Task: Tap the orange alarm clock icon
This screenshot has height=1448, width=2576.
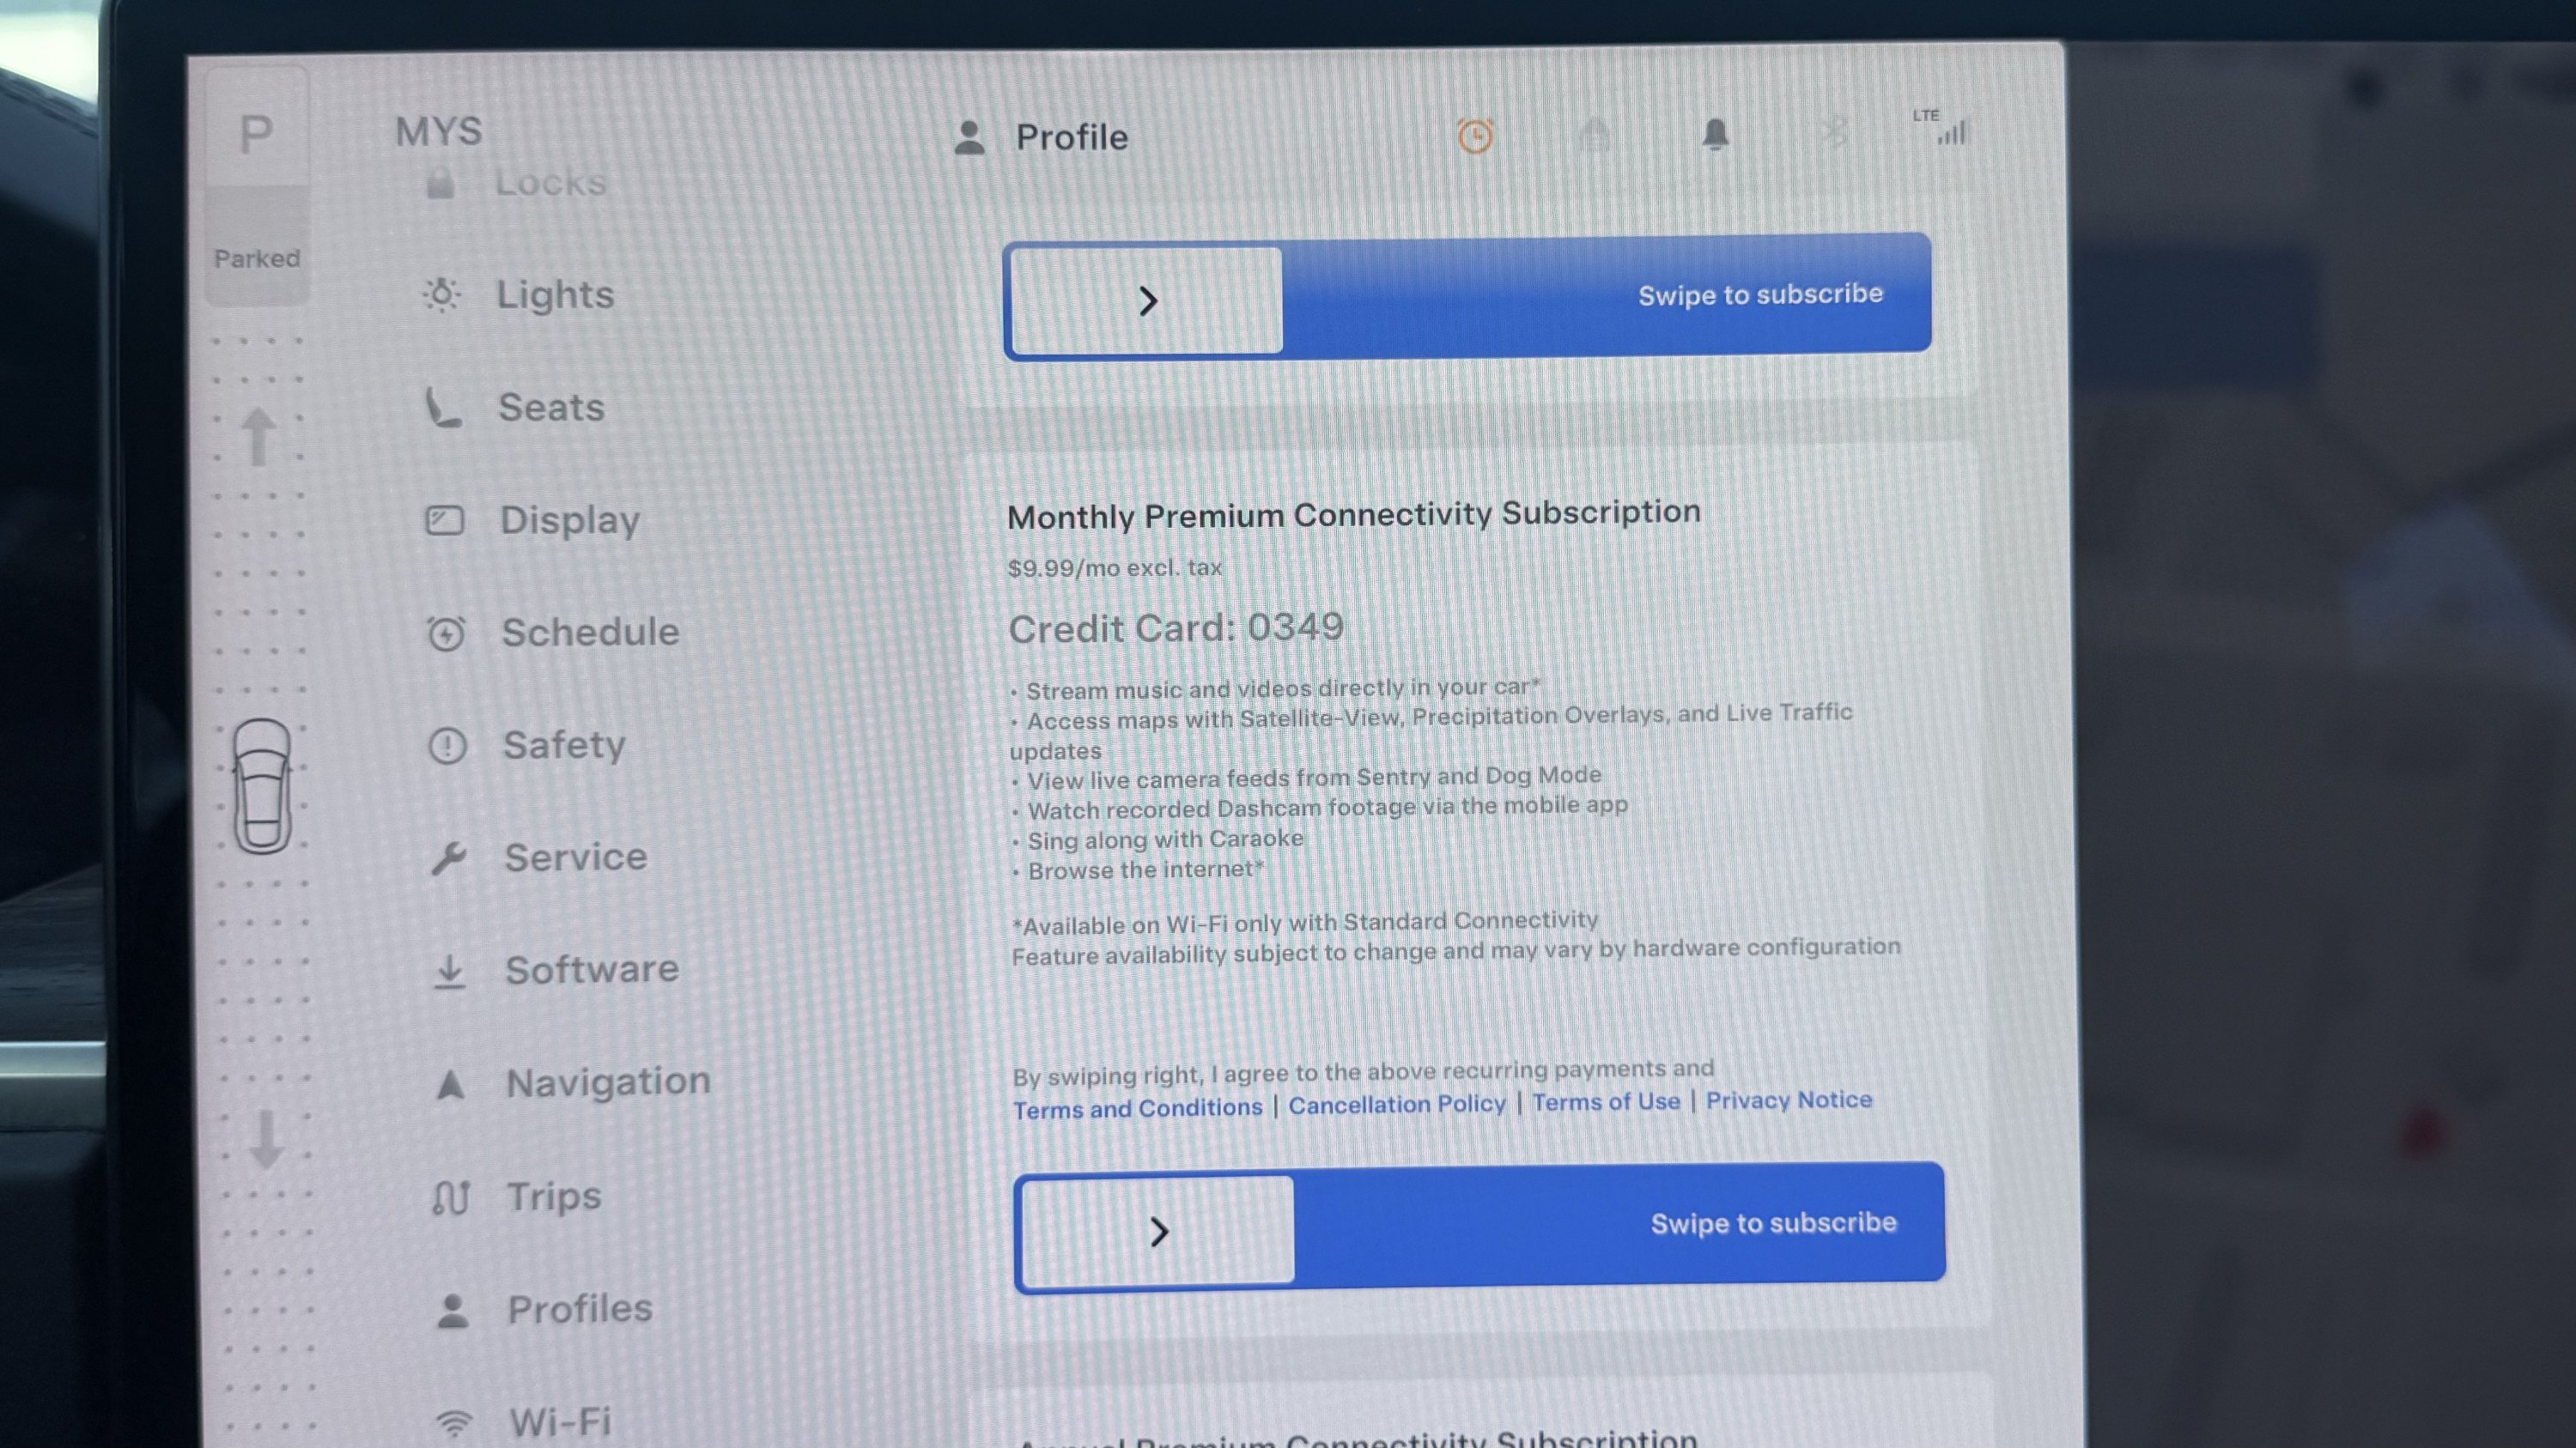Action: tap(1475, 136)
